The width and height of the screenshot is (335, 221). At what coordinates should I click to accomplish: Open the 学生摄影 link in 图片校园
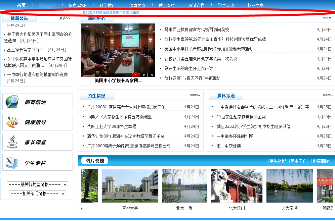[278, 161]
